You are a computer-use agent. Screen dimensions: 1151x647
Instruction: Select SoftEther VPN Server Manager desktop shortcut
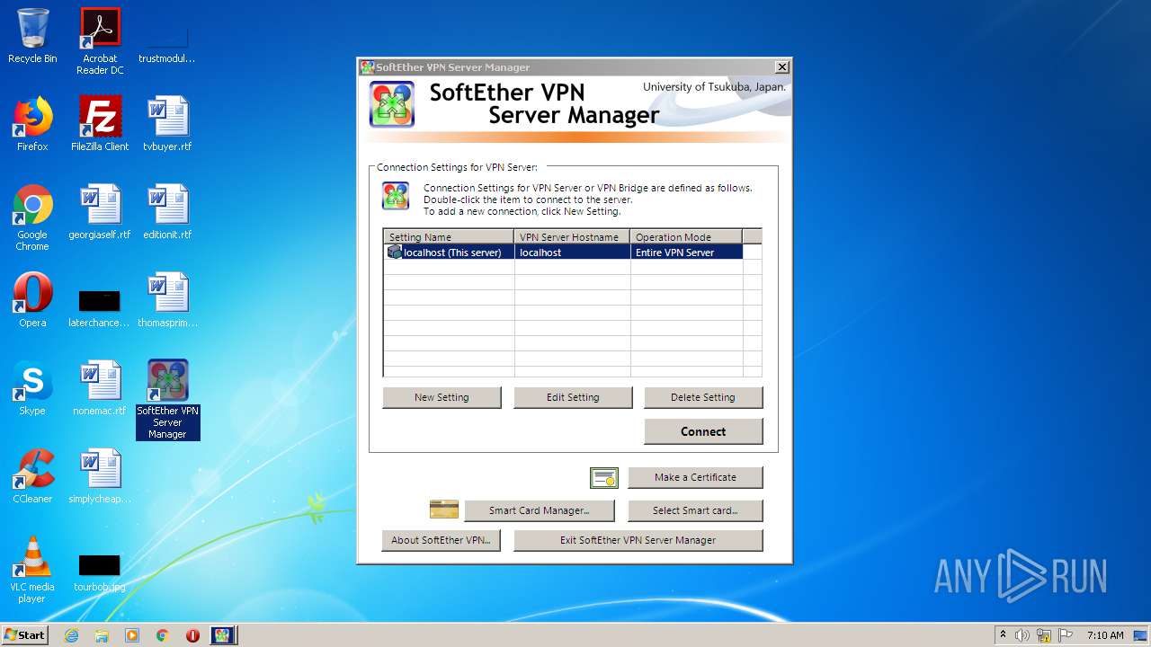[x=167, y=400]
